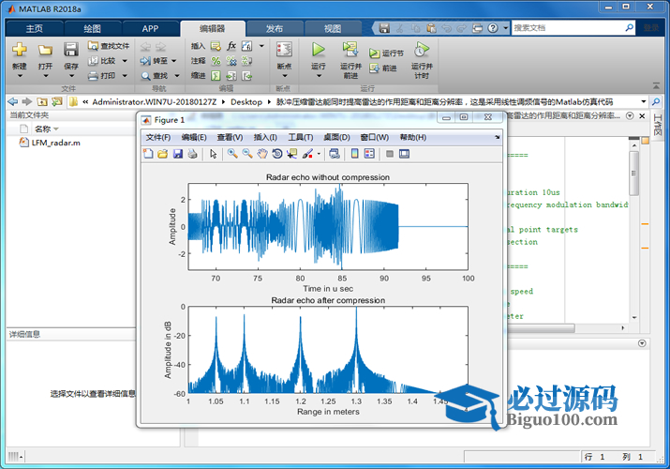
Task: Select the Edit Plot arrow tool
Action: 214,154
